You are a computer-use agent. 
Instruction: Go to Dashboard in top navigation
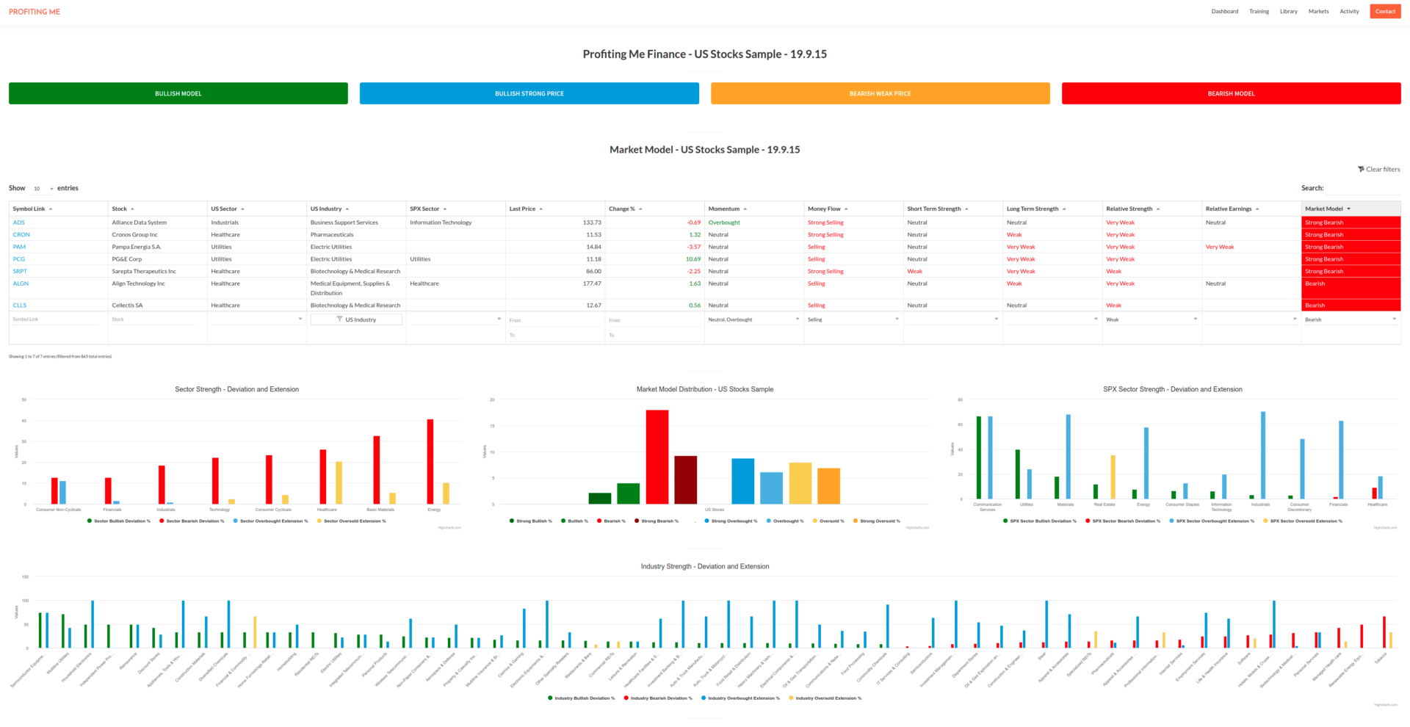pyautogui.click(x=1224, y=12)
